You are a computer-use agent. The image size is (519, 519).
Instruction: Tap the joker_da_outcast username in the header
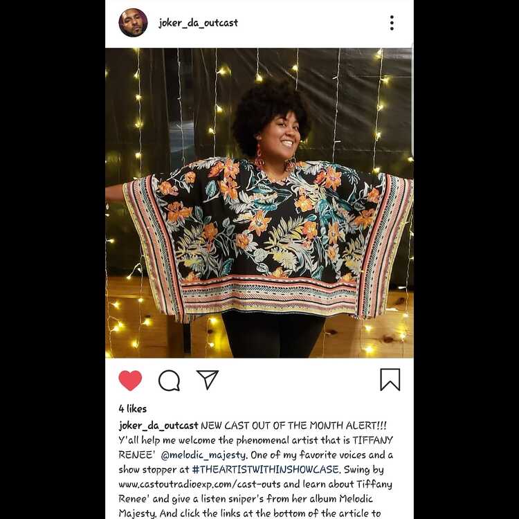pyautogui.click(x=198, y=23)
